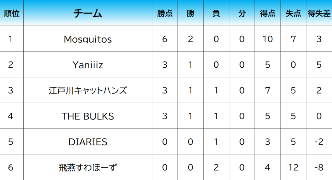The image size is (332, 180).
Task: Select 飛燕すわほーず goals conceded value 12
Action: [x=293, y=167]
